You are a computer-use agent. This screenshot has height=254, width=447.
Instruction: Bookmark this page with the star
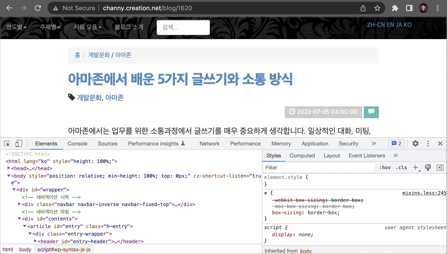click(x=377, y=8)
